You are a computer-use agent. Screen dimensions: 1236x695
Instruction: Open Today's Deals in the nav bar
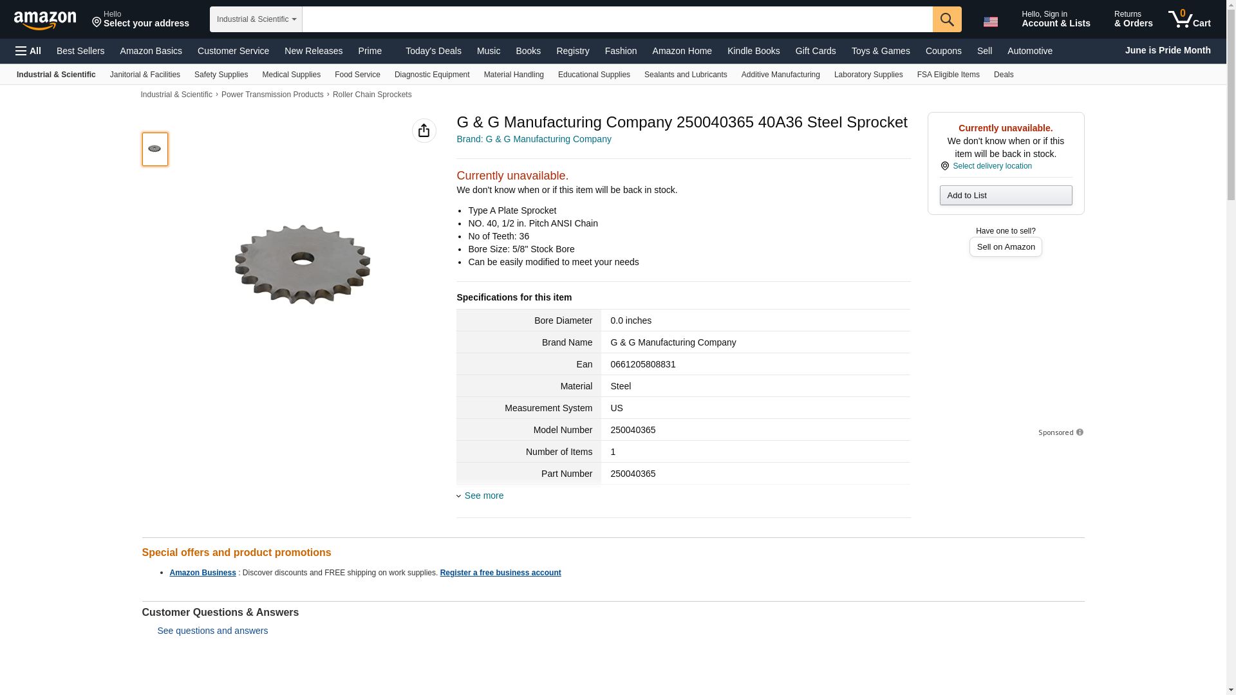pos(433,51)
